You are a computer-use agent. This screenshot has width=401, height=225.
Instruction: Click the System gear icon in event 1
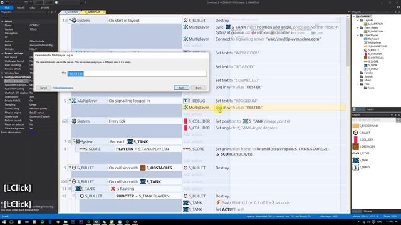[74, 21]
